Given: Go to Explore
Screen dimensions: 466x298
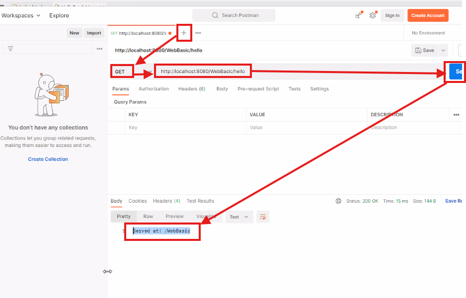Looking at the screenshot, I should [59, 15].
